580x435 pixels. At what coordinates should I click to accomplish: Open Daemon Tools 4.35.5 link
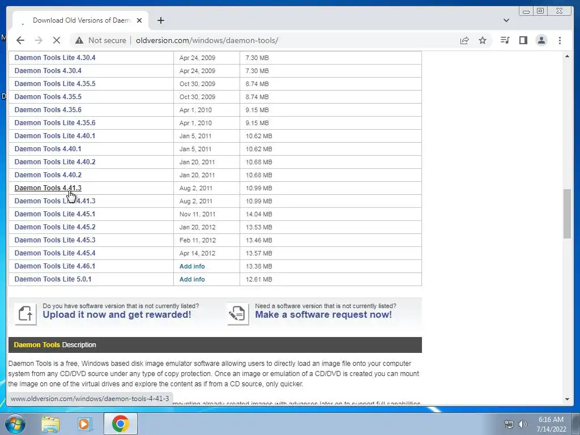point(48,96)
